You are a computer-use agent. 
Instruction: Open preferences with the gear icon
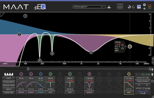pyautogui.click(x=144, y=5)
